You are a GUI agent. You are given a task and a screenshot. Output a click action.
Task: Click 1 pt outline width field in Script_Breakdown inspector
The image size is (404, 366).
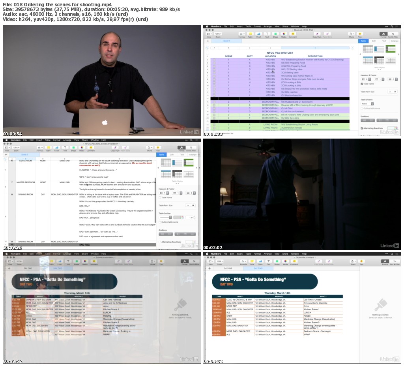pos(190,218)
